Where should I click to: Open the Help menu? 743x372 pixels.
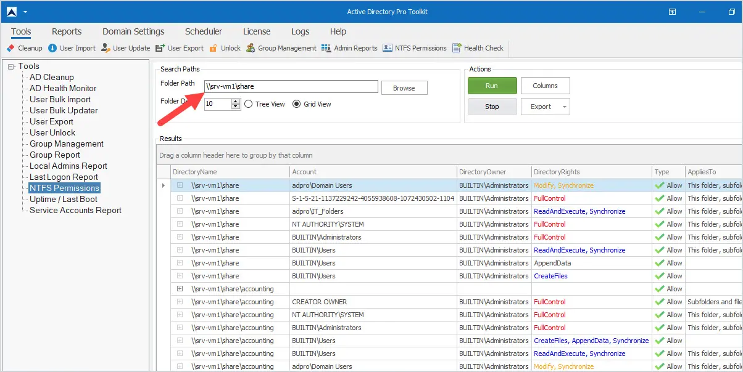[338, 31]
